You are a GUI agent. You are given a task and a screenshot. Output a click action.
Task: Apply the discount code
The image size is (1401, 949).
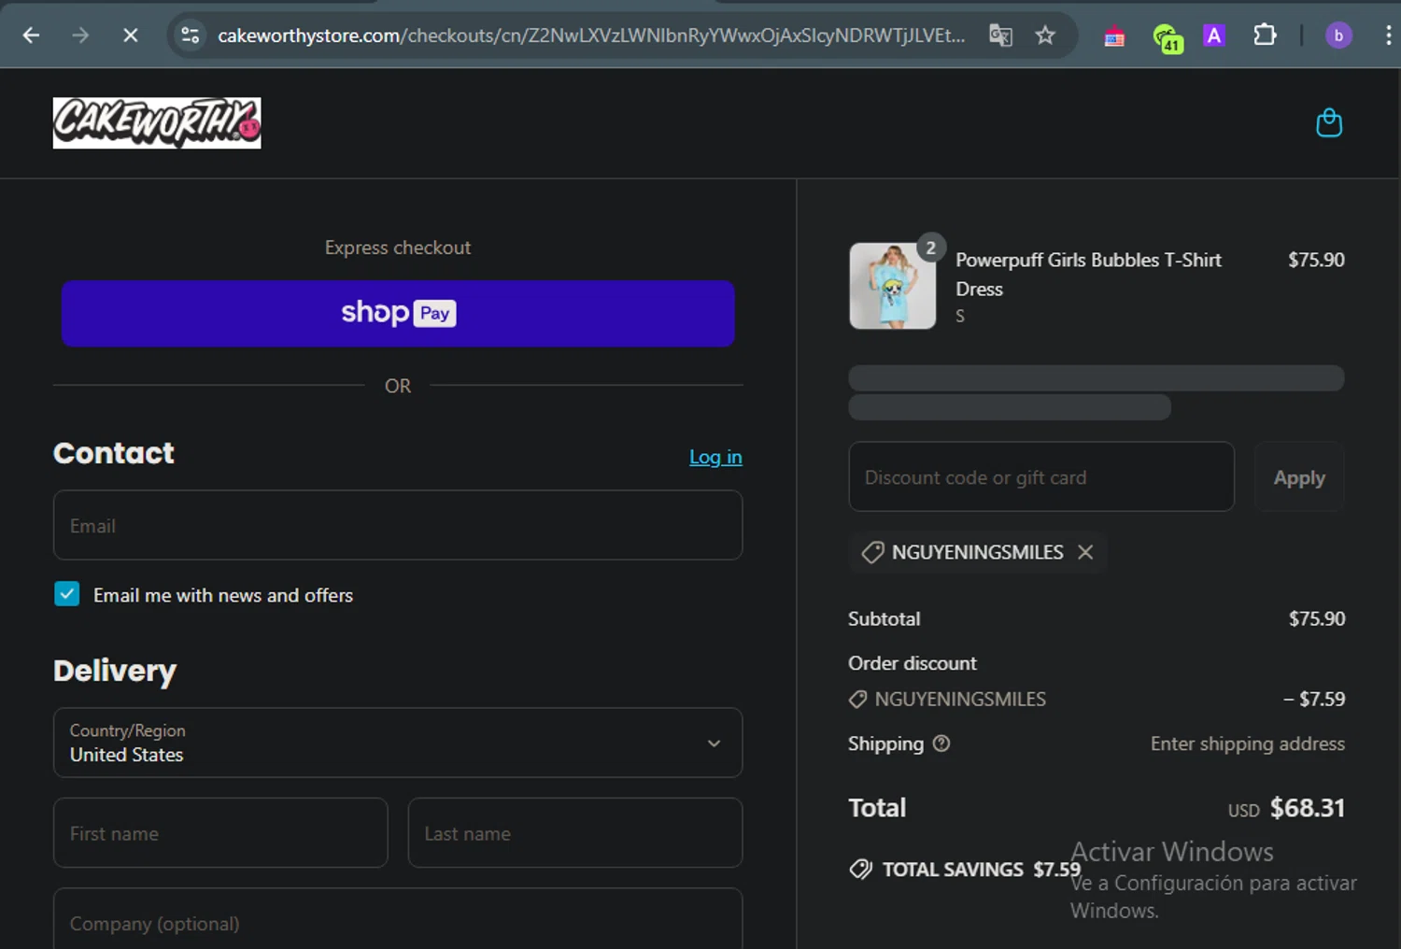tap(1299, 477)
